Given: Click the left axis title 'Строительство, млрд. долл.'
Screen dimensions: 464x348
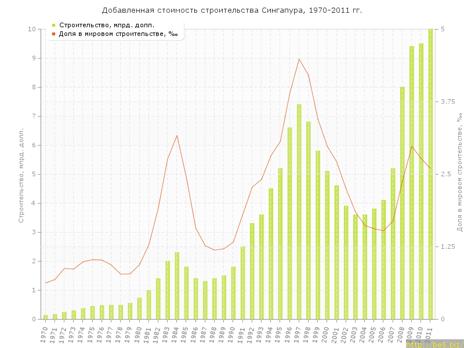Looking at the screenshot, I should (x=21, y=174).
